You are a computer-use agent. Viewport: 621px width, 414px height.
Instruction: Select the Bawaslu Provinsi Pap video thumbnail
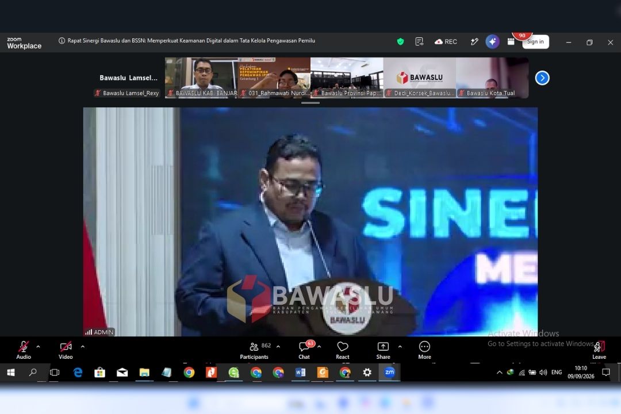pyautogui.click(x=347, y=78)
